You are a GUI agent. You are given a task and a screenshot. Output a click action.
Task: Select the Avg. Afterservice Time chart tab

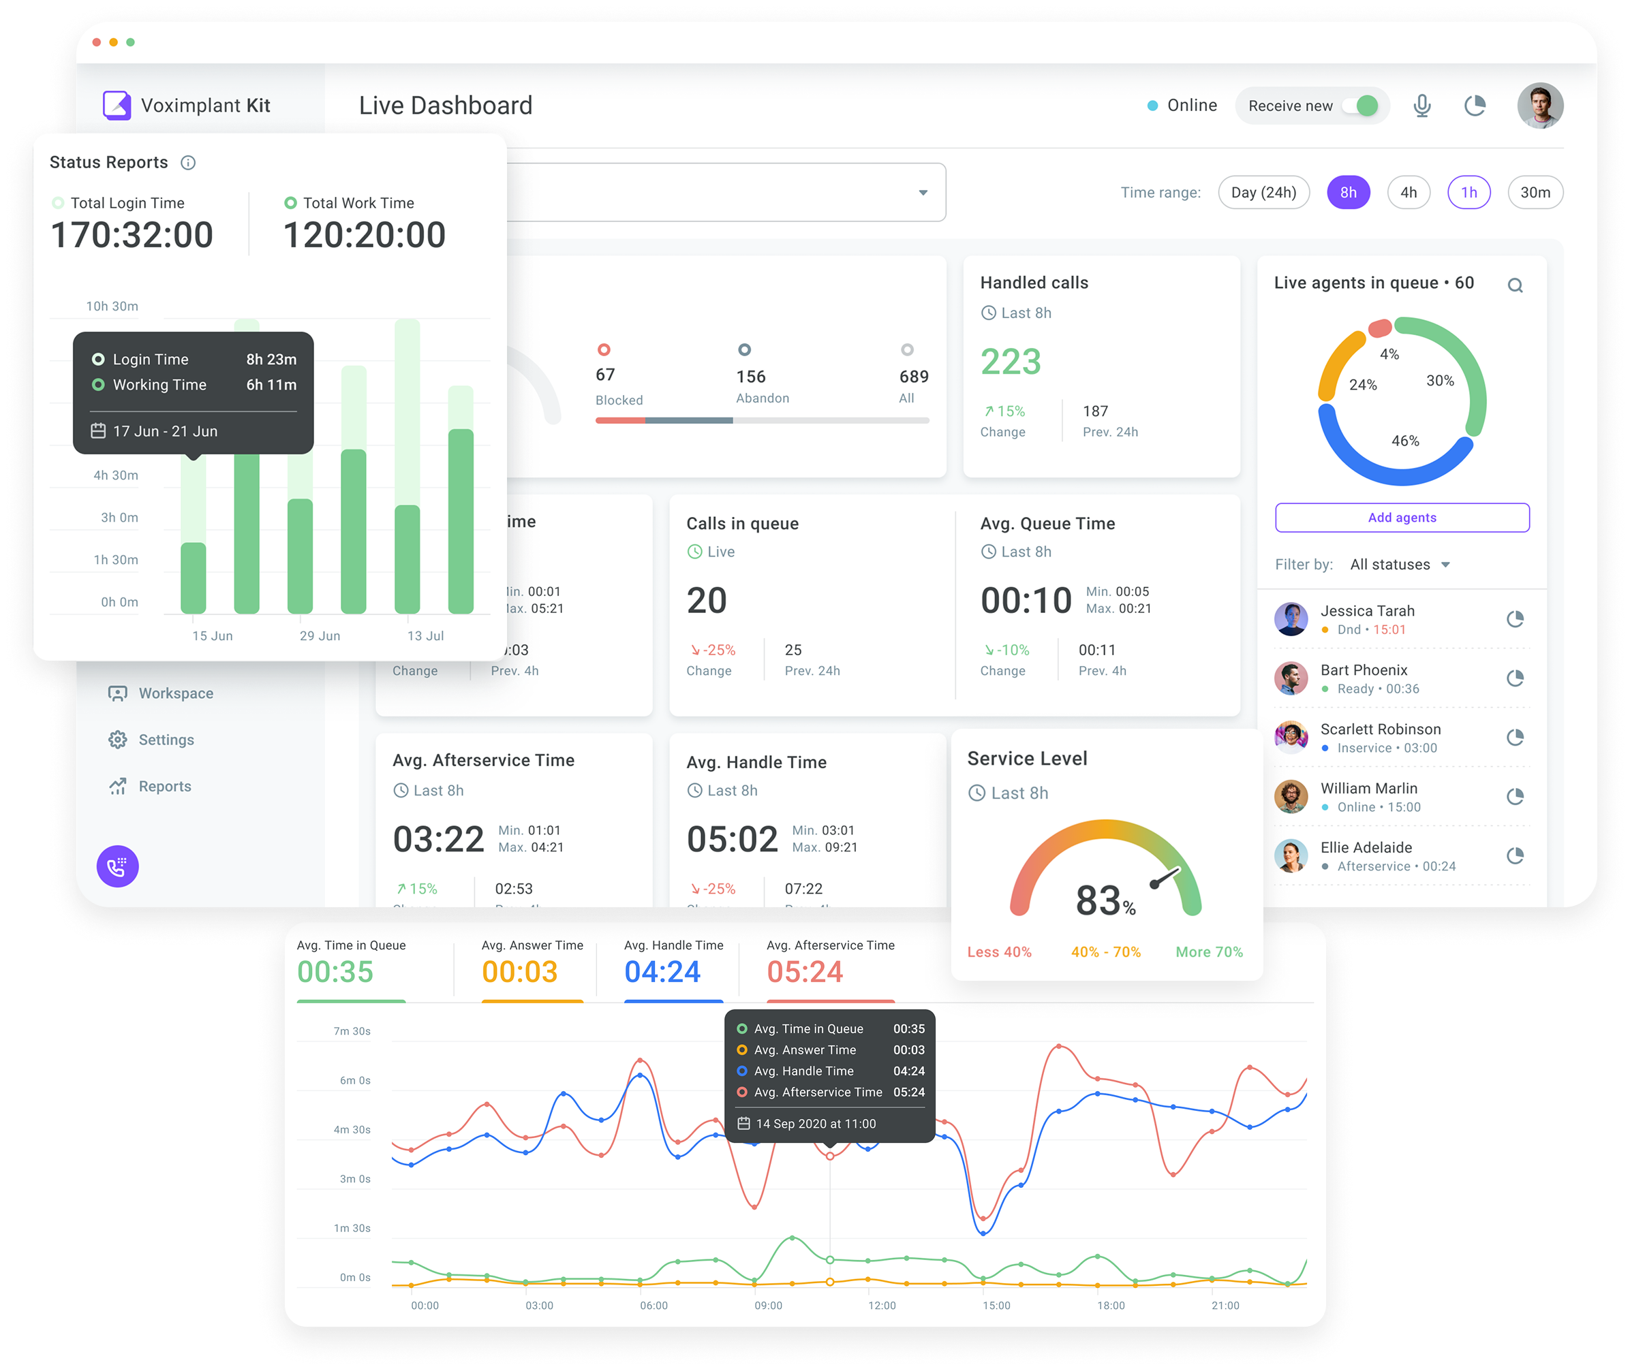pyautogui.click(x=831, y=970)
